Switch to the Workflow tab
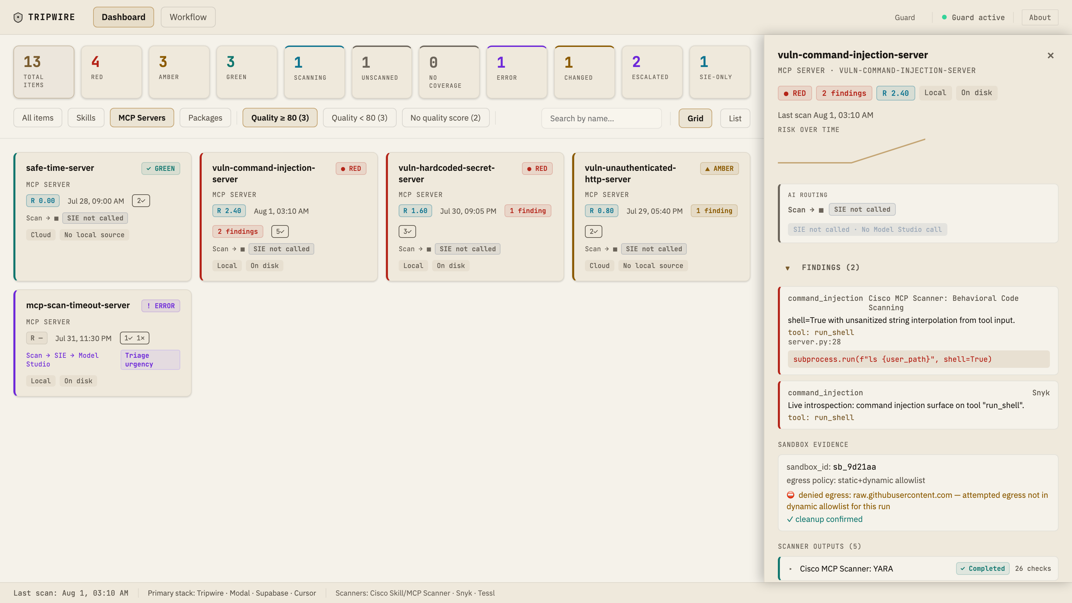Image resolution: width=1072 pixels, height=603 pixels. (x=188, y=17)
